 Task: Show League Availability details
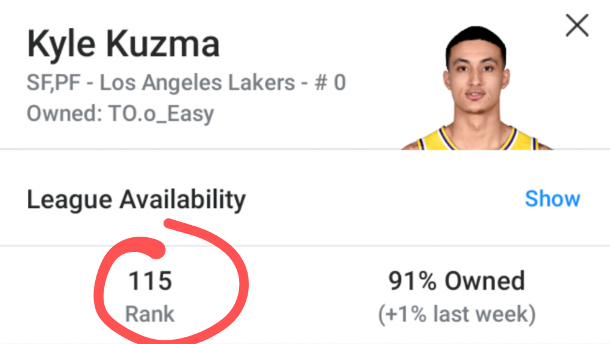point(552,199)
